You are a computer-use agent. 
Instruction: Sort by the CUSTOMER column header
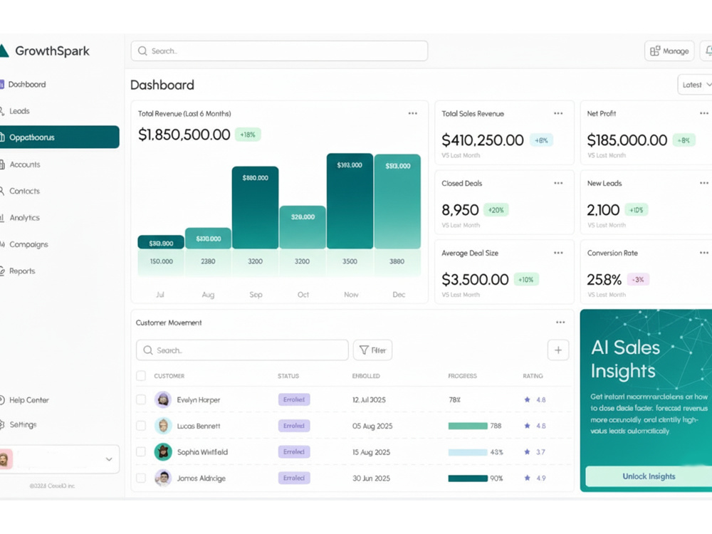pyautogui.click(x=169, y=376)
